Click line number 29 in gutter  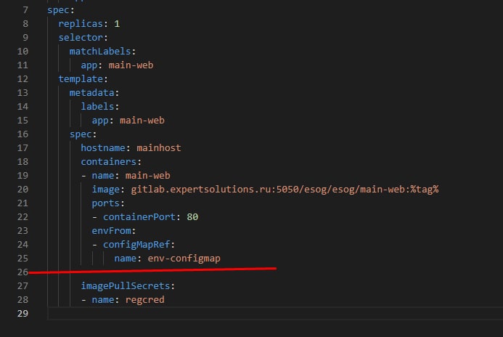[23, 314]
